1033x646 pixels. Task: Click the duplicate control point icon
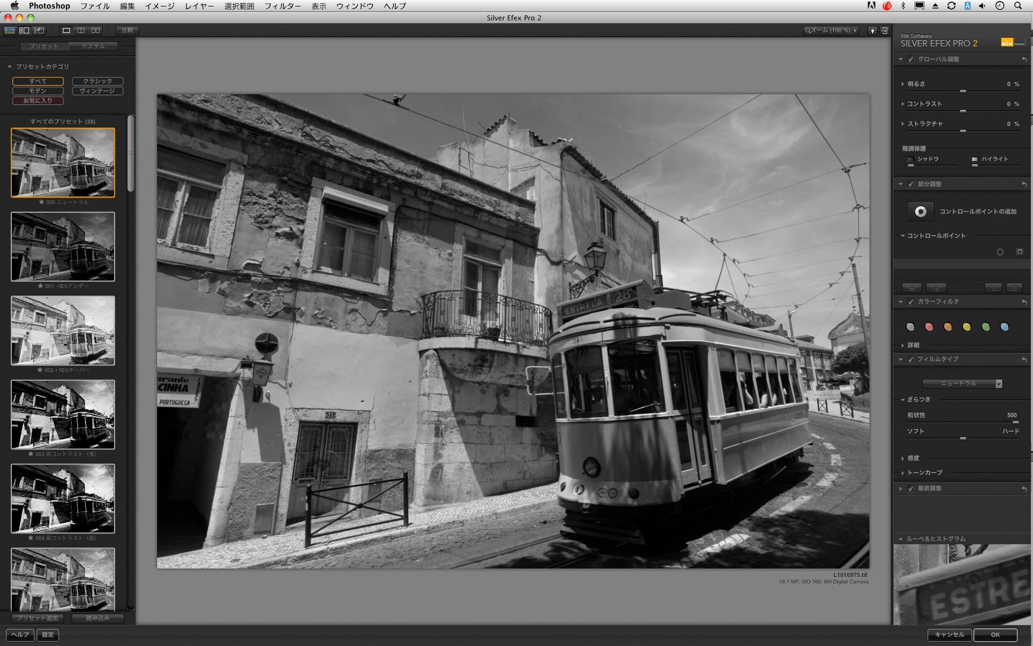pos(993,288)
